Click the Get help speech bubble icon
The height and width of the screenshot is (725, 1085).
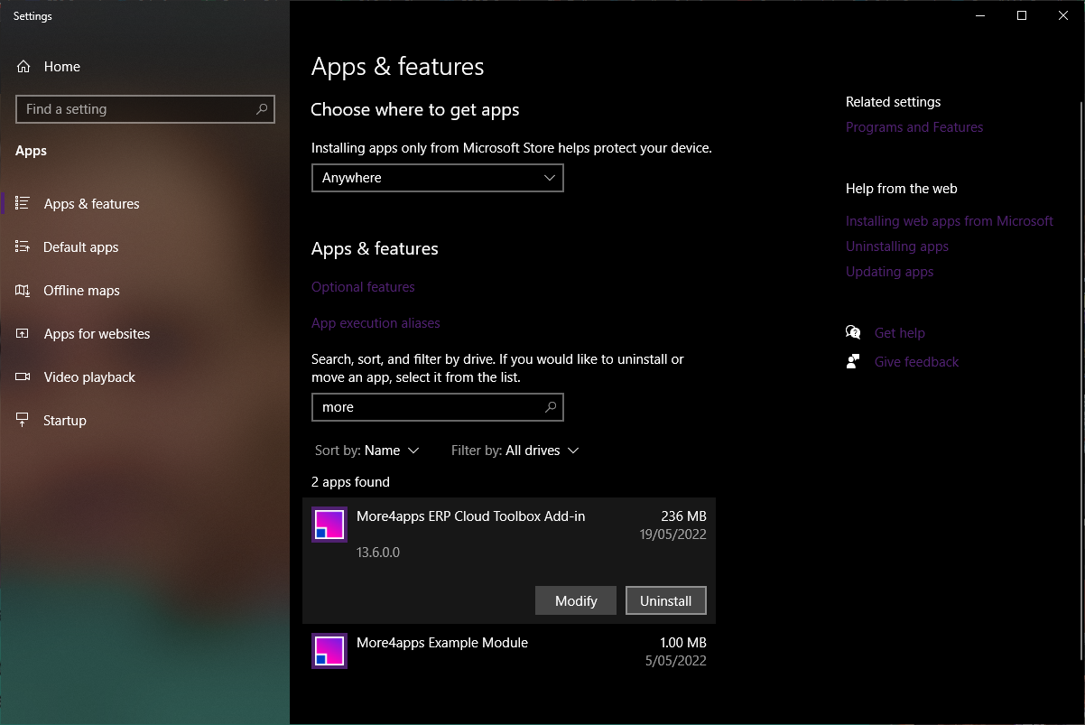(x=853, y=333)
